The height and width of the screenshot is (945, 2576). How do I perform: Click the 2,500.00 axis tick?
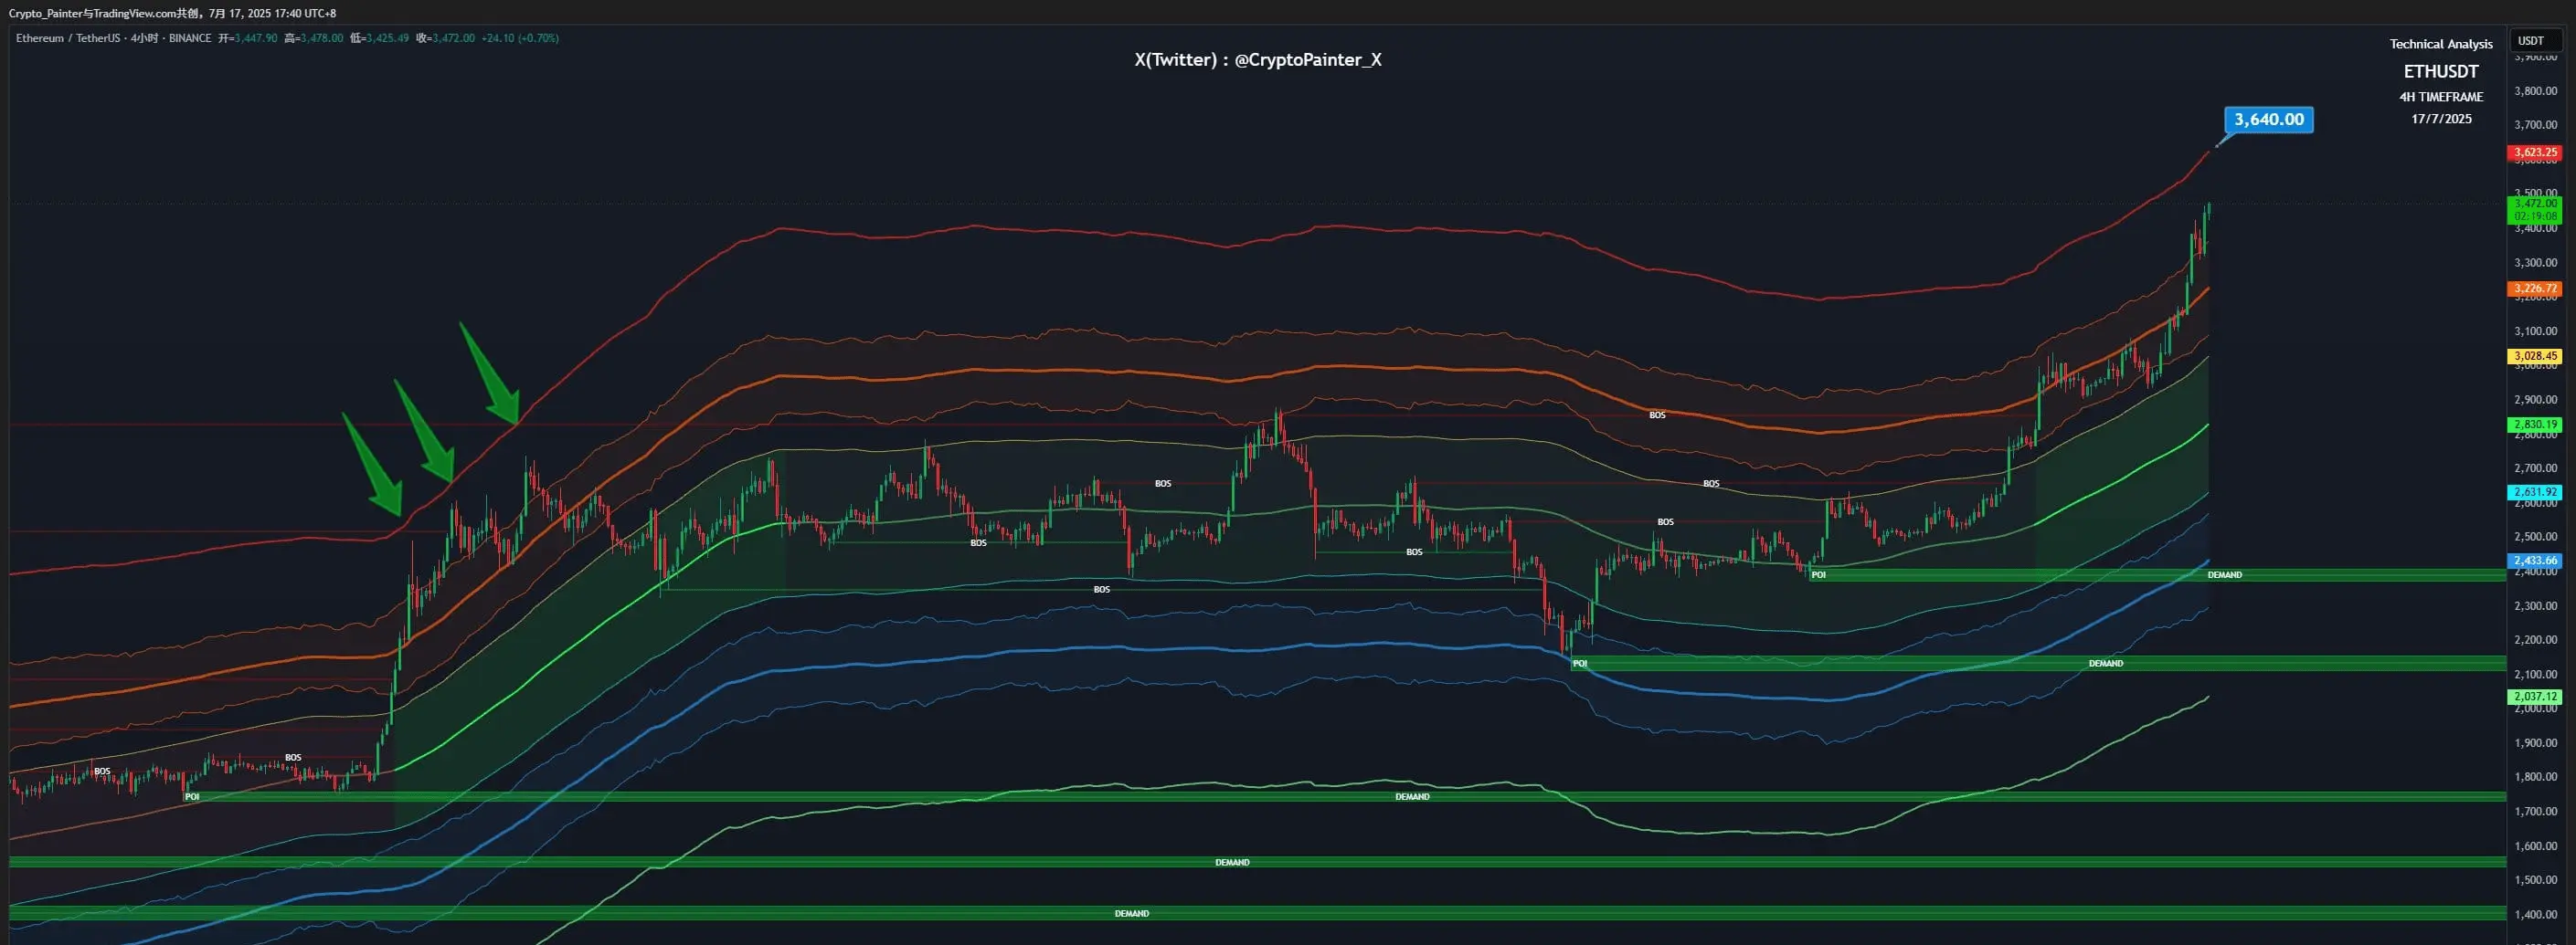[2535, 537]
